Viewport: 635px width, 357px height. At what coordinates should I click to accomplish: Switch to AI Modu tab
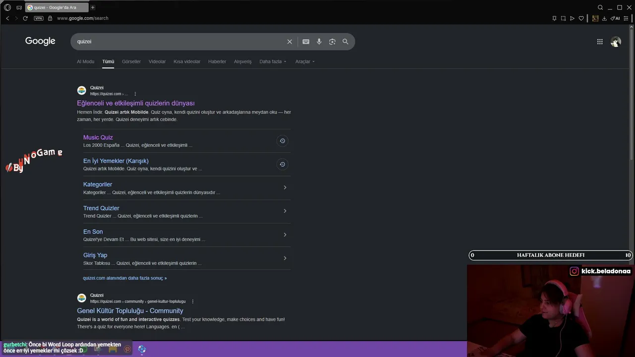click(x=85, y=61)
